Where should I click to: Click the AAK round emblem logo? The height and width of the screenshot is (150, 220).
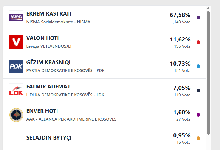tap(16, 115)
